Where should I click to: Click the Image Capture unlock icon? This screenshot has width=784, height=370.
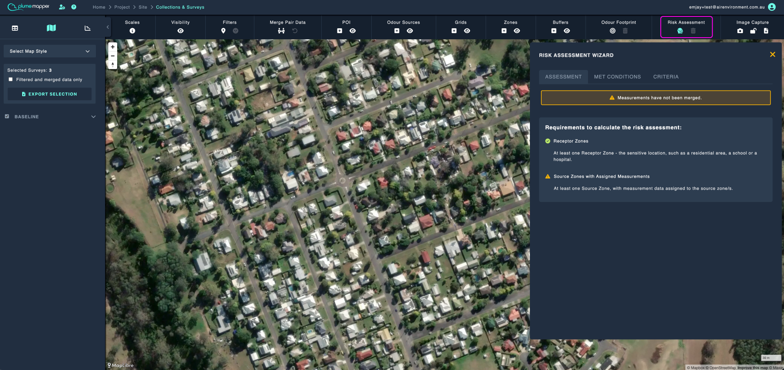click(753, 31)
